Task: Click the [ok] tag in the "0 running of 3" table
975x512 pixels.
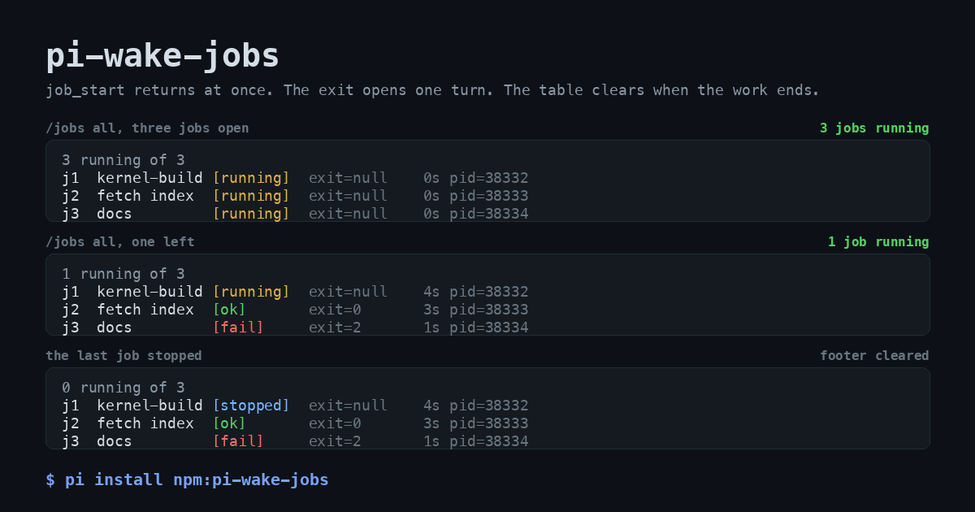Action: pos(229,423)
